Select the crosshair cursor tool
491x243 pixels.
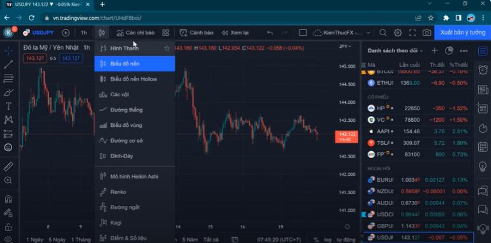[x=8, y=50]
